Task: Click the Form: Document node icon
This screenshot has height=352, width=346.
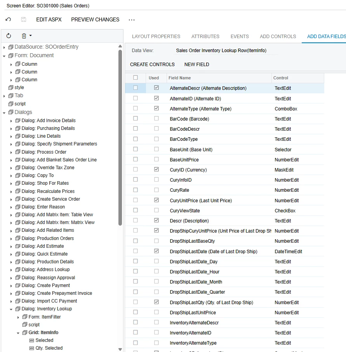Action: 10,56
